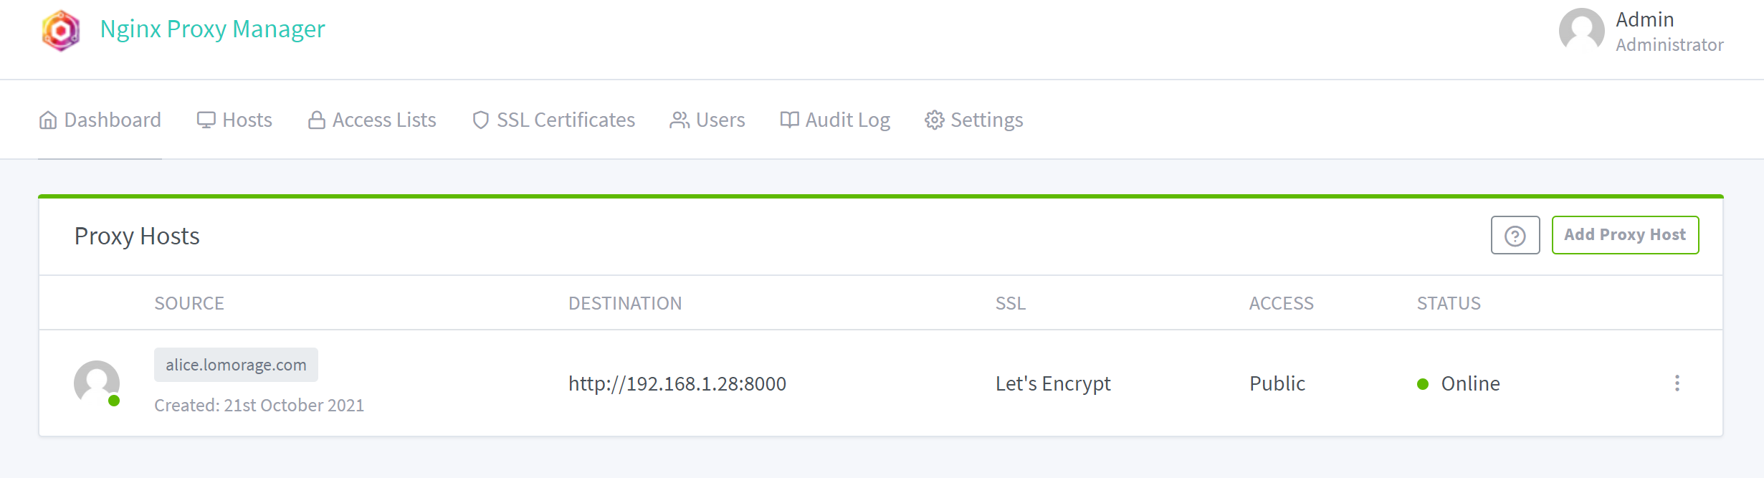Go to the Dashboard tab
The width and height of the screenshot is (1764, 478).
tap(100, 120)
